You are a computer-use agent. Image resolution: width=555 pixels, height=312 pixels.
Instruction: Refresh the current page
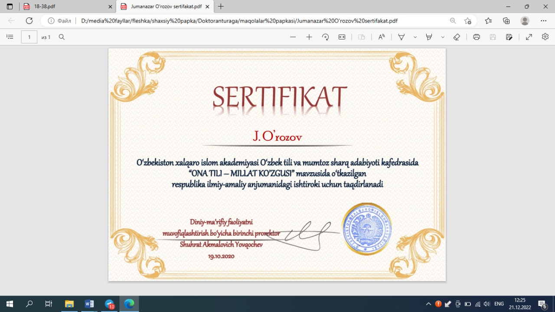tap(29, 20)
